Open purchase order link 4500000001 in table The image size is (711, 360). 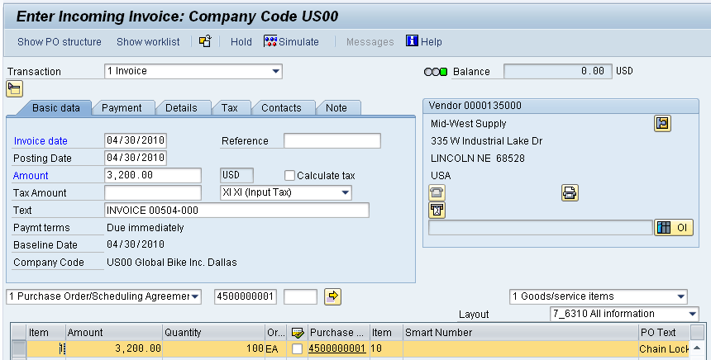tap(337, 348)
